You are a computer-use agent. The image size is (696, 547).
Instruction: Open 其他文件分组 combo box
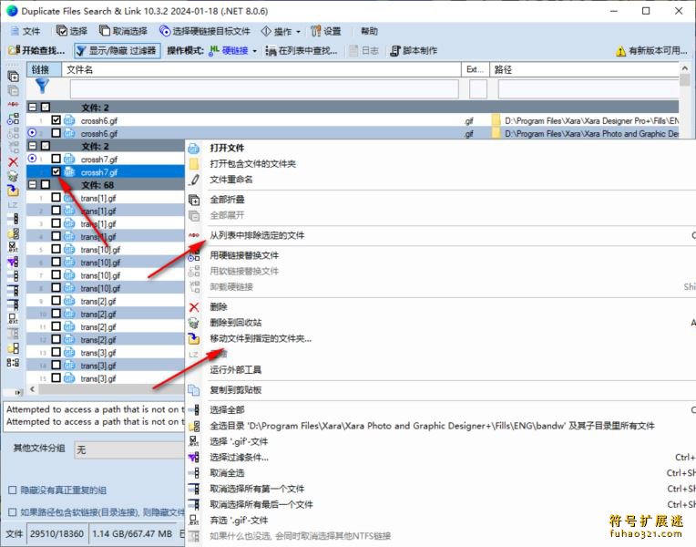pos(128,449)
